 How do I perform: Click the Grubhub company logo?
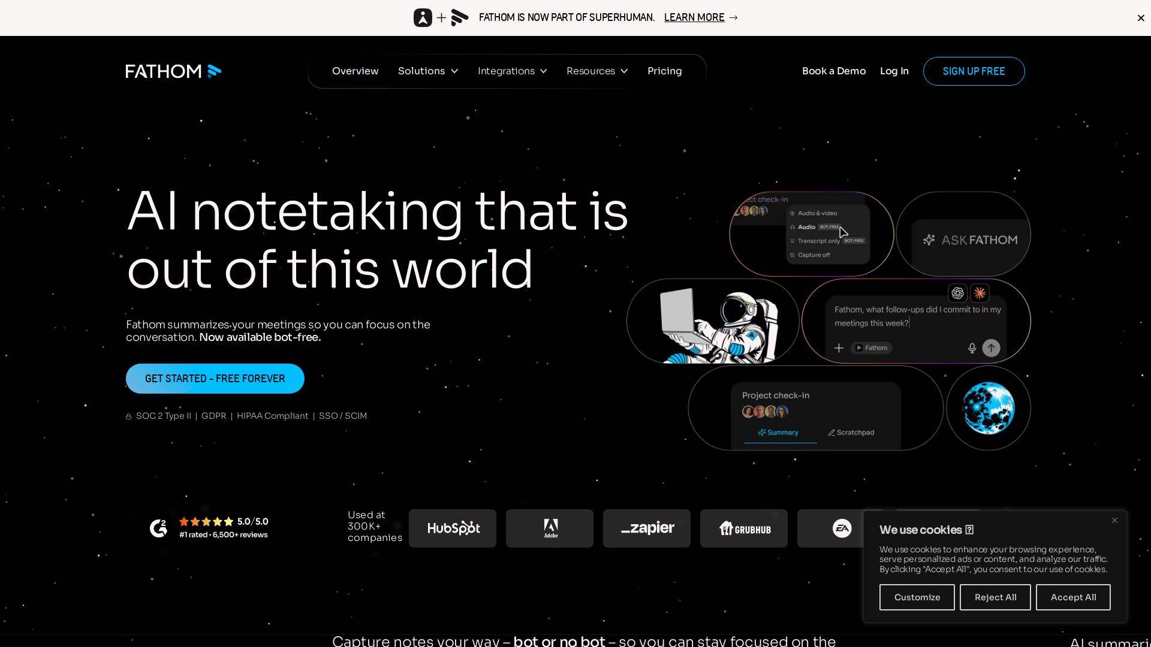(x=744, y=528)
